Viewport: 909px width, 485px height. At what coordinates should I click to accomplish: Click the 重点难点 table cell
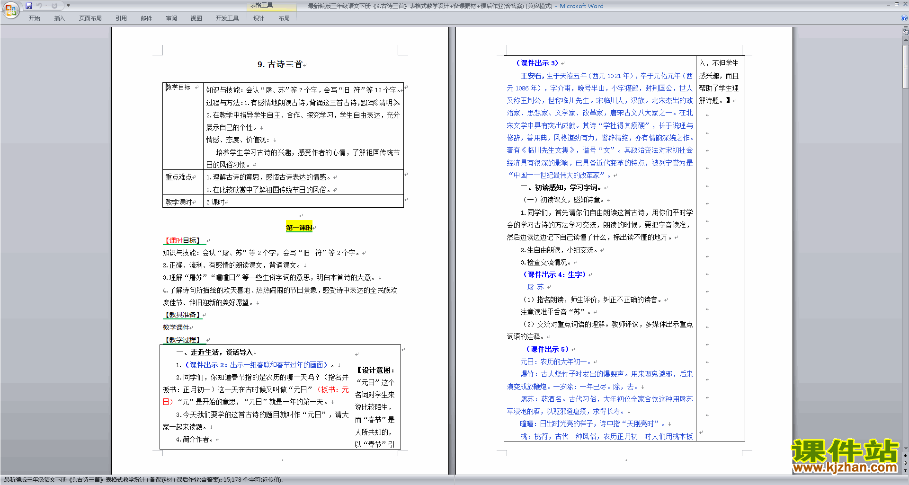(x=183, y=182)
